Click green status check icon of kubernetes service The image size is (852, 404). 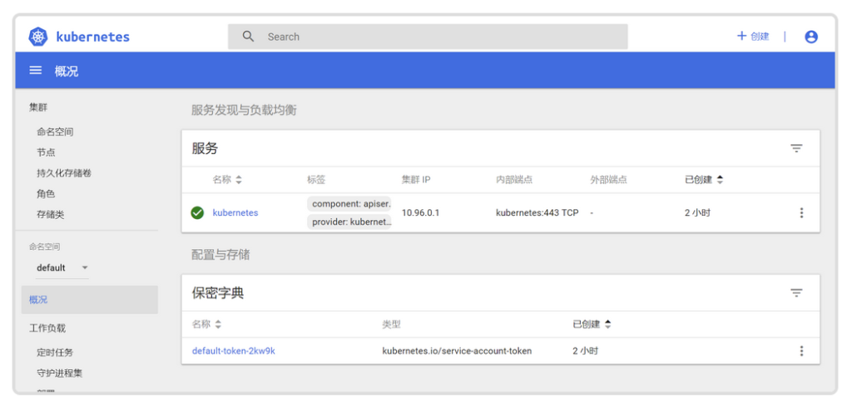(x=197, y=212)
